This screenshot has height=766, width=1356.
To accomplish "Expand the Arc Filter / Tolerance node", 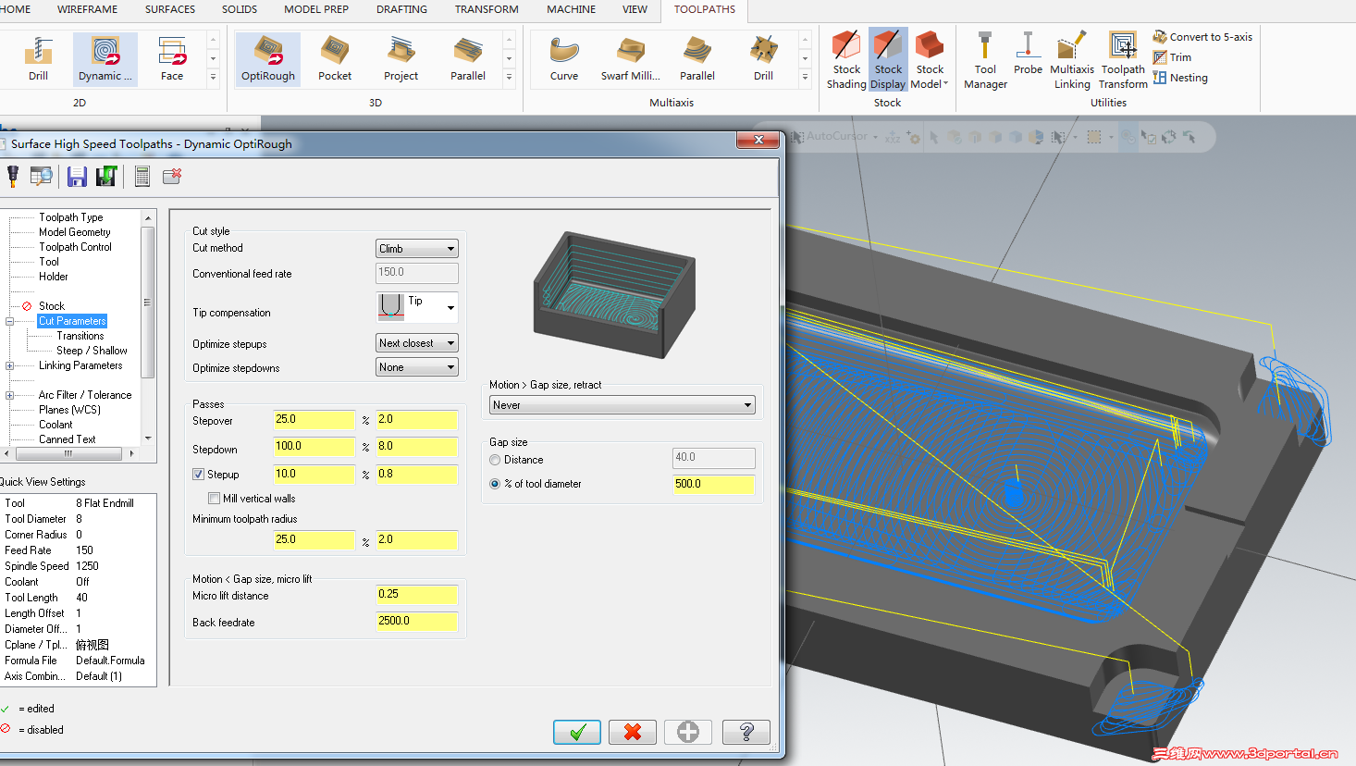I will click(x=9, y=395).
